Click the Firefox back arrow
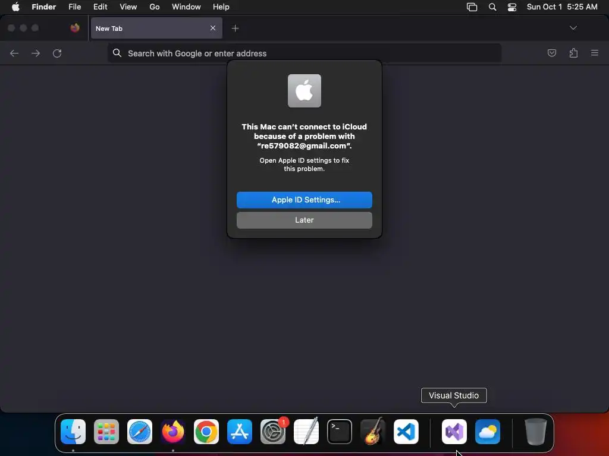Image resolution: width=609 pixels, height=456 pixels. point(14,53)
